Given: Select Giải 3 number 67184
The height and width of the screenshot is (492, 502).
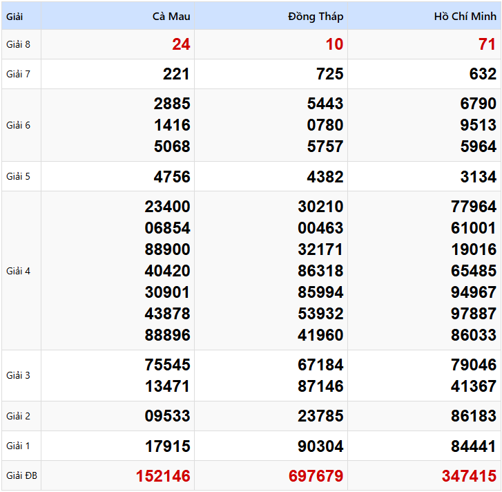Looking at the screenshot, I should [320, 365].
